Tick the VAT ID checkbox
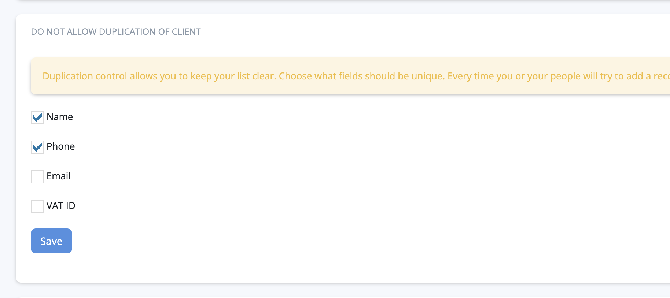The width and height of the screenshot is (670, 298). tap(37, 206)
